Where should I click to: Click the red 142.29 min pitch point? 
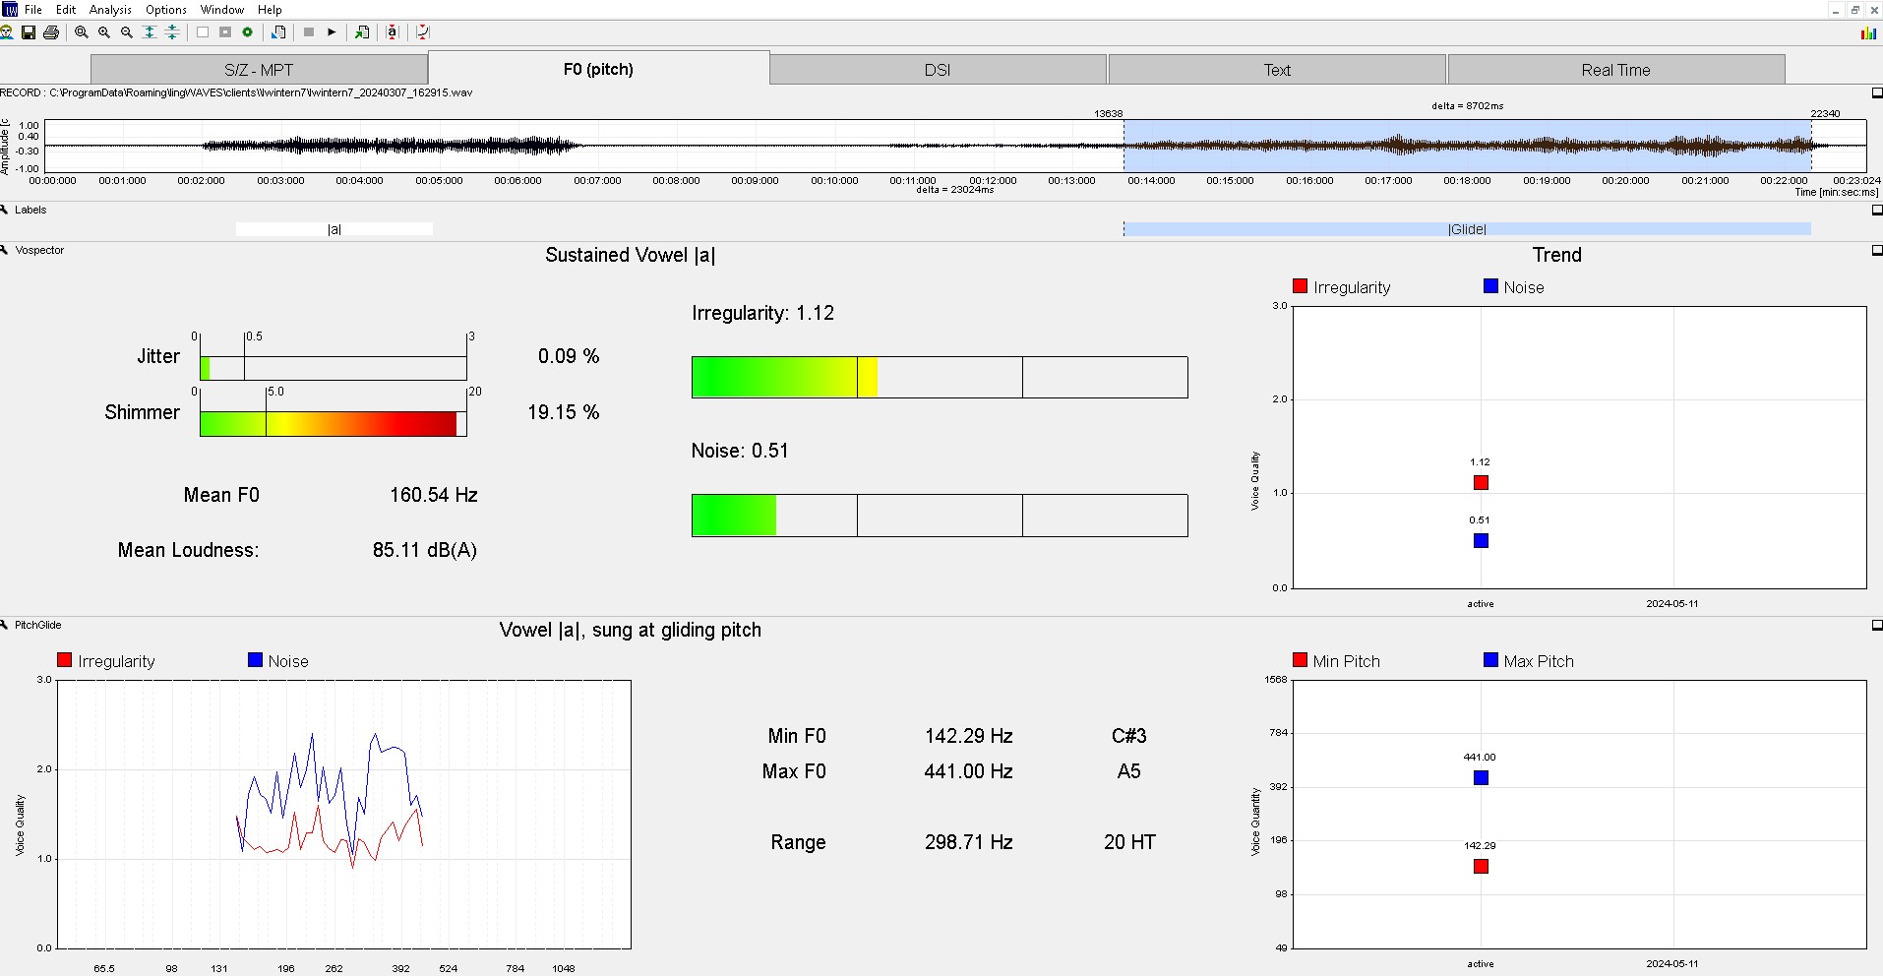click(1481, 866)
